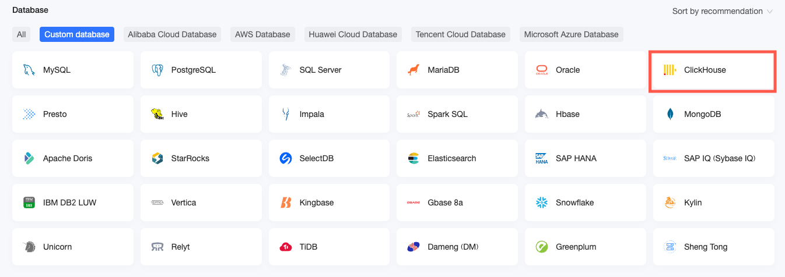Image resolution: width=785 pixels, height=277 pixels.
Task: Click the Impala antlers icon
Action: [285, 114]
